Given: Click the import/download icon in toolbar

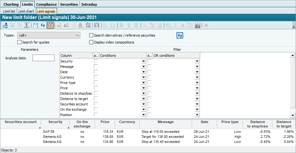Looking at the screenshot, I should pyautogui.click(x=6, y=25).
